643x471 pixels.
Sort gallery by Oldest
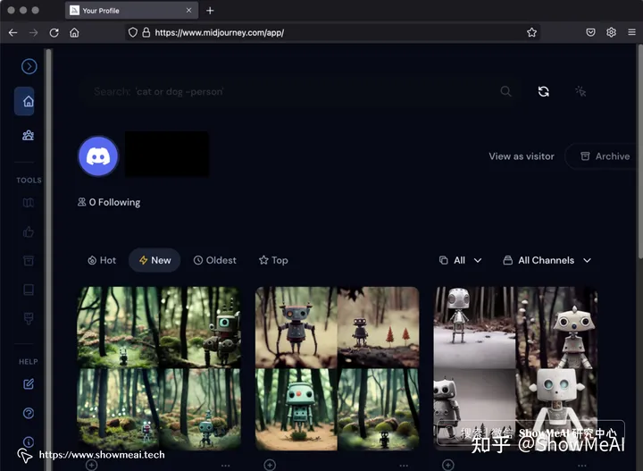pyautogui.click(x=215, y=260)
